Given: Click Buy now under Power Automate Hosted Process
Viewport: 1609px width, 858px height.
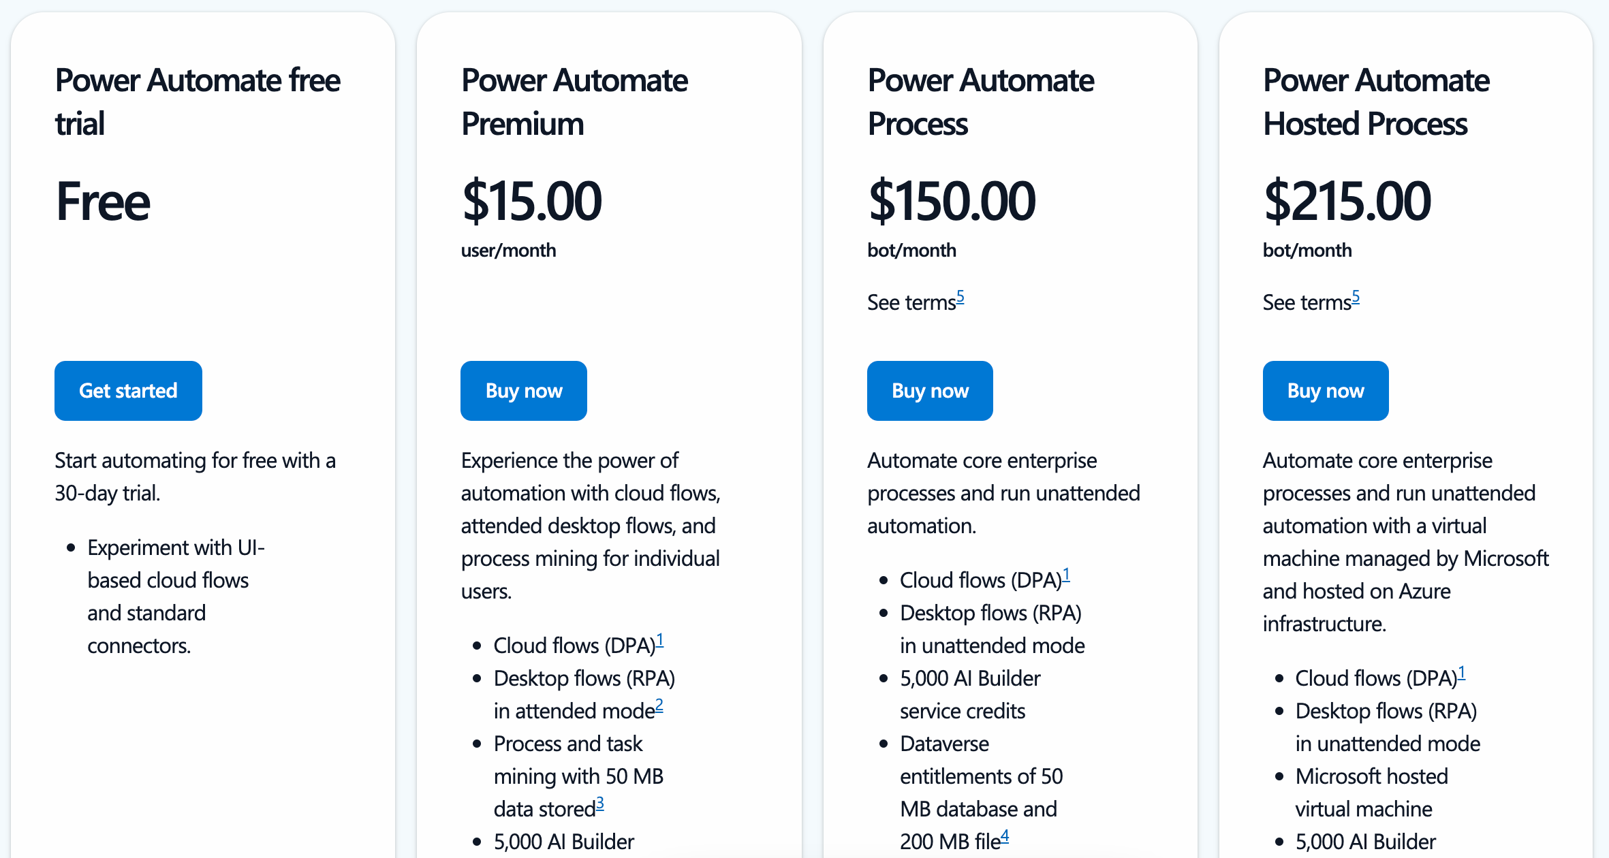Looking at the screenshot, I should (x=1326, y=390).
